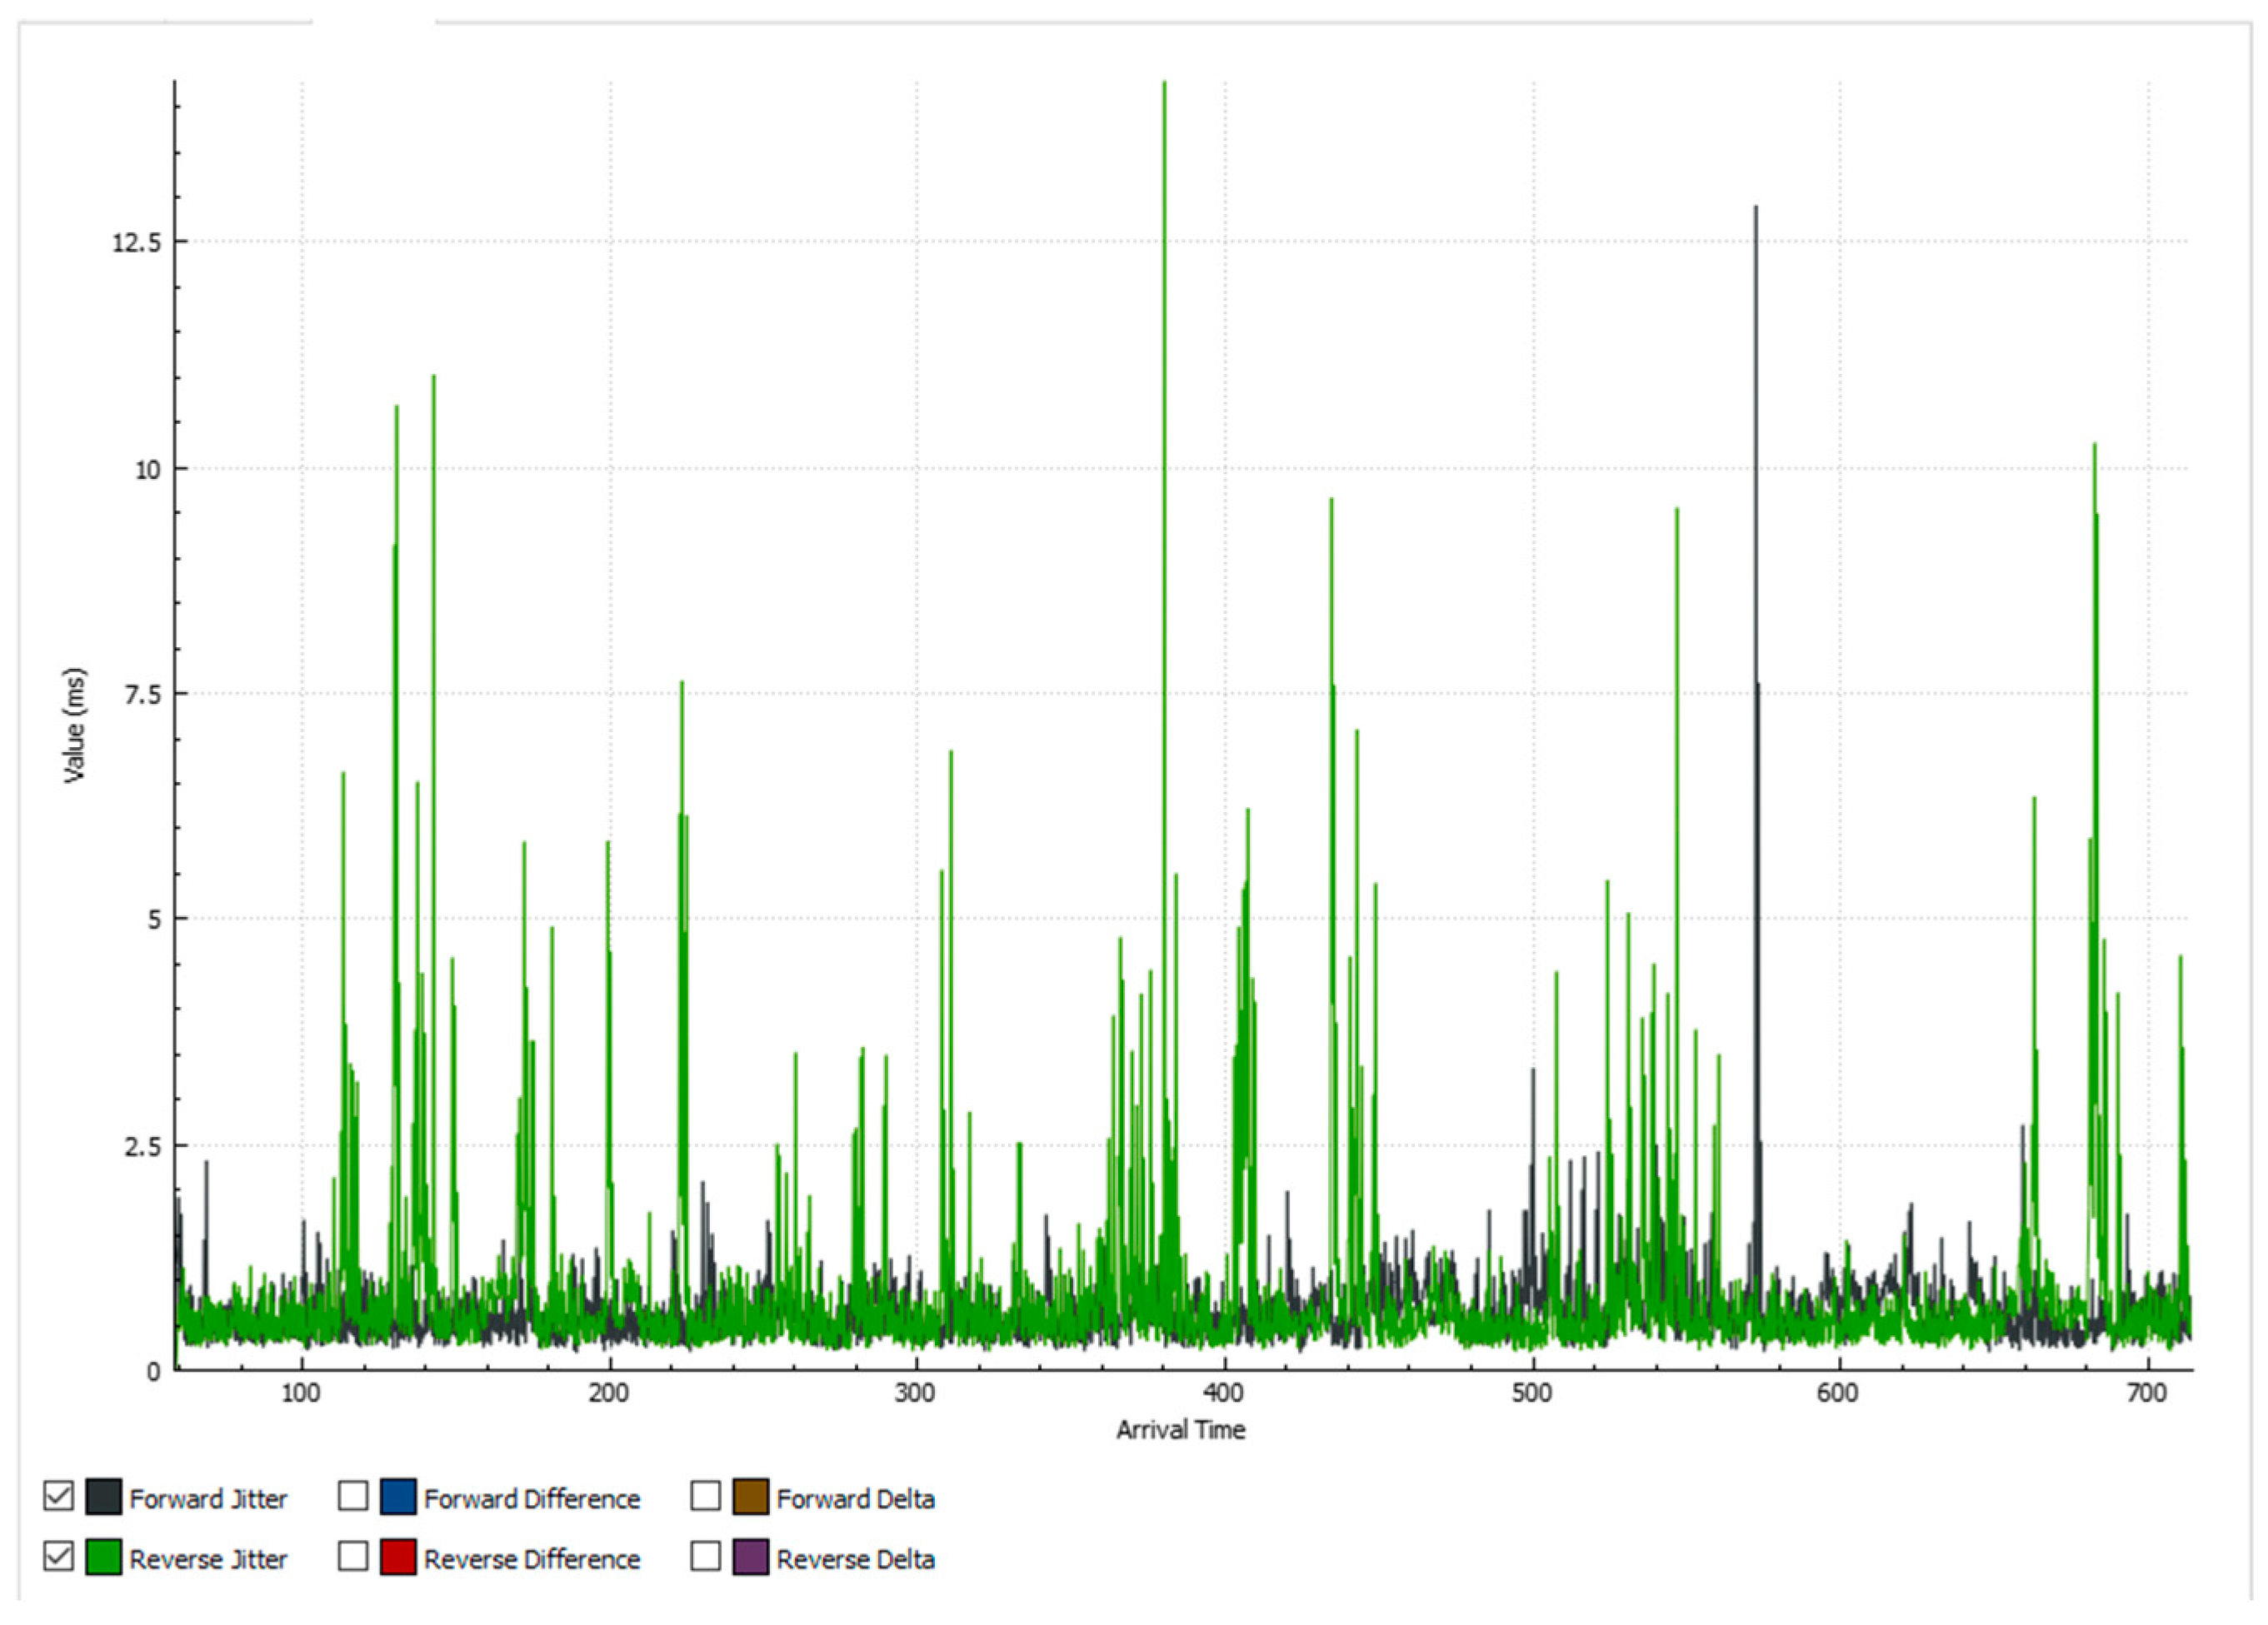The width and height of the screenshot is (2268, 1625).
Task: Click the 12.5 y-axis tick label
Action: pyautogui.click(x=136, y=243)
